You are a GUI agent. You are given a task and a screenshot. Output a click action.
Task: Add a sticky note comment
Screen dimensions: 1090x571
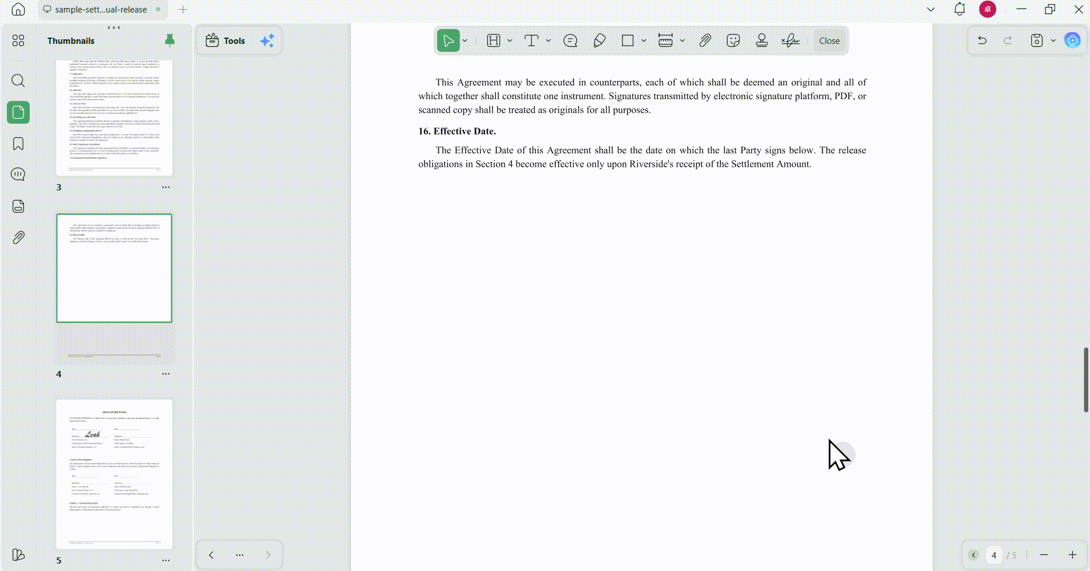coord(570,40)
